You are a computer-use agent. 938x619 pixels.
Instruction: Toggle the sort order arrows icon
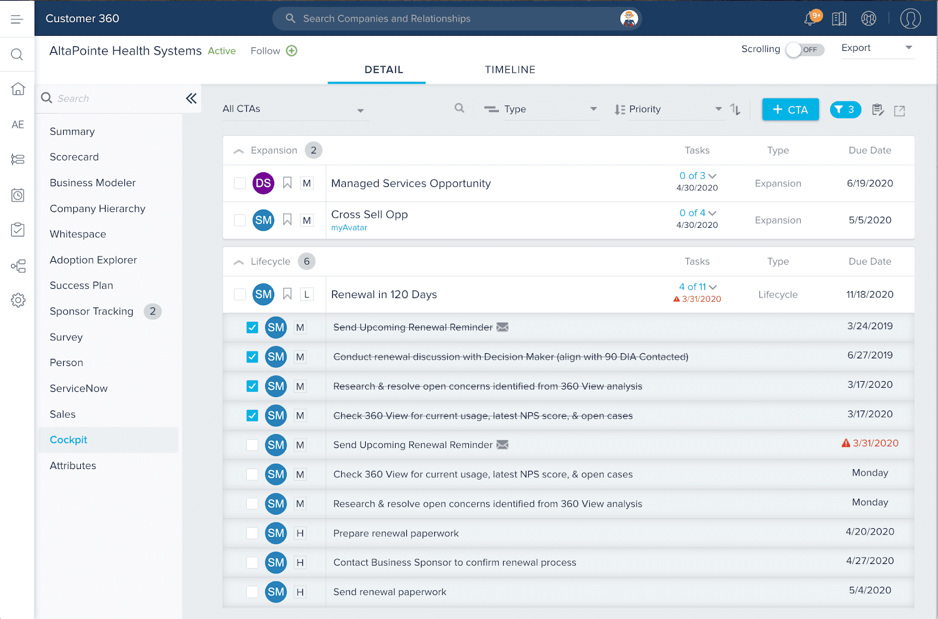click(735, 110)
